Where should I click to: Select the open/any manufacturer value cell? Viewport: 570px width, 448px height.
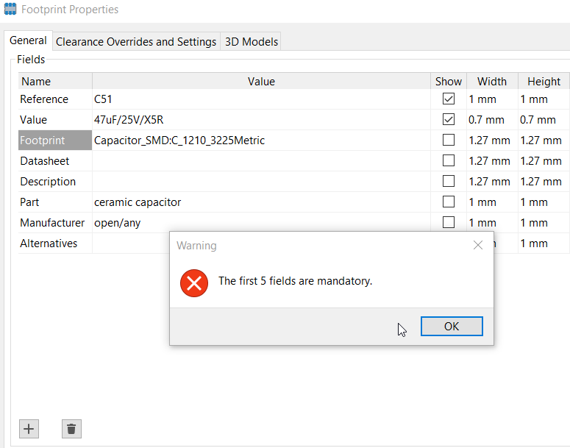point(261,223)
